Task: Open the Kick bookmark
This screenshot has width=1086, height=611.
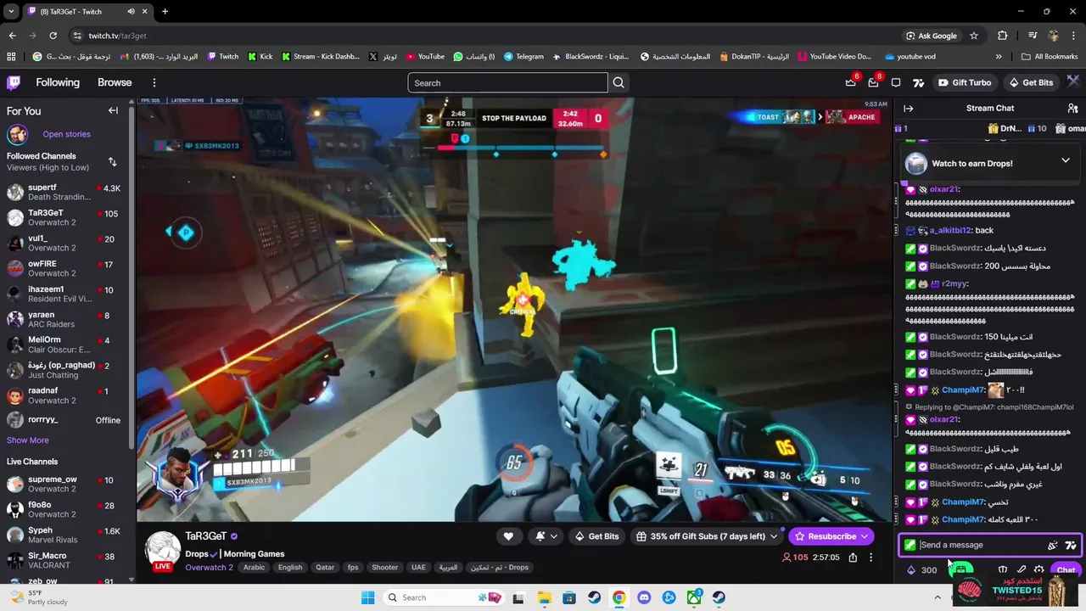Action: pos(260,57)
